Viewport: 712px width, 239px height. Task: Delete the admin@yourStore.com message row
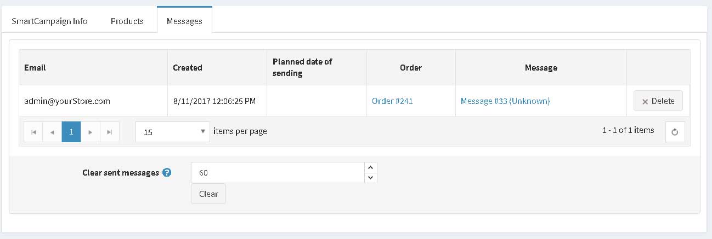658,101
